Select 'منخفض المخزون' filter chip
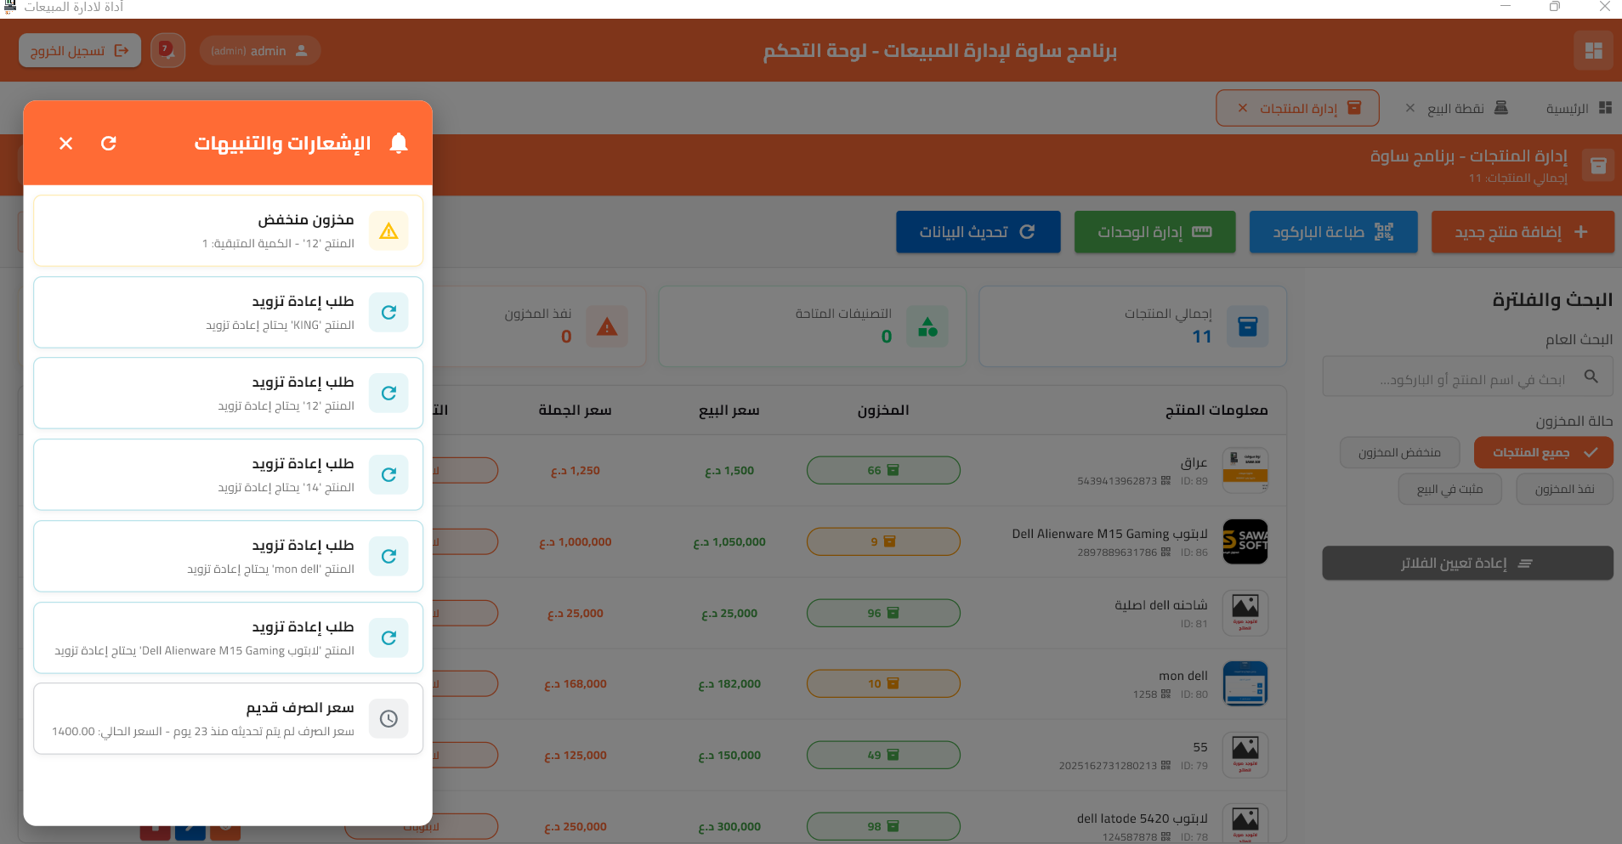The image size is (1622, 844). coord(1399,453)
